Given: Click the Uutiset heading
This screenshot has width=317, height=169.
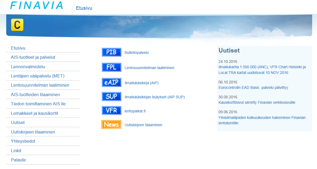Looking at the screenshot, I should click(x=229, y=50).
